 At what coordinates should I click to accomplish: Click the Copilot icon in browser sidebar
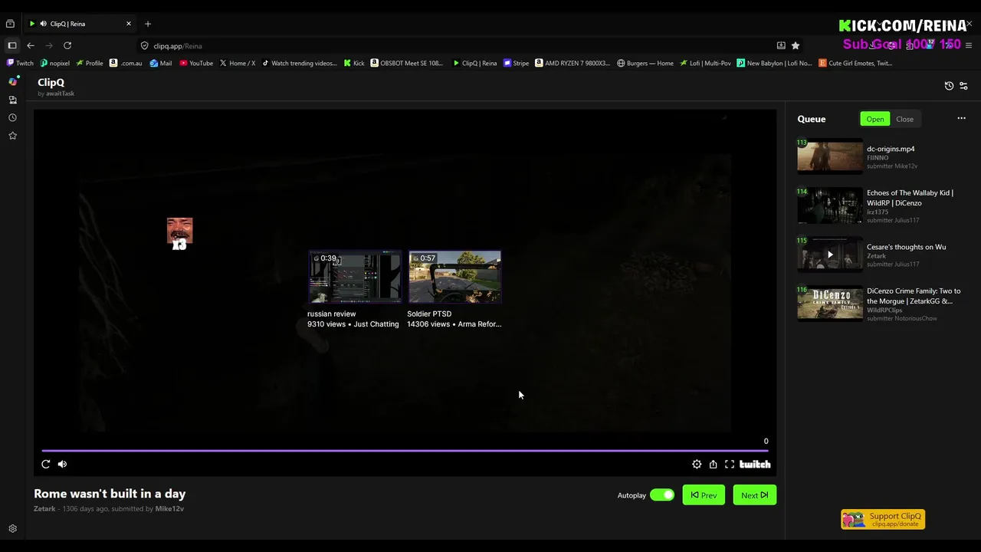coord(12,81)
